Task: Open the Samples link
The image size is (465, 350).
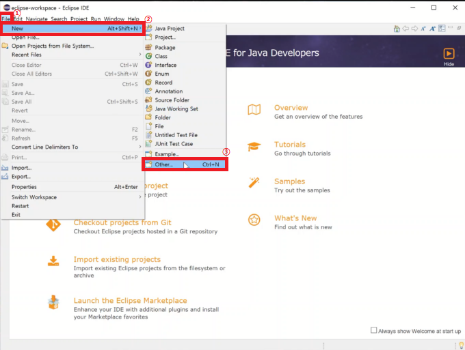Action: coord(289,181)
